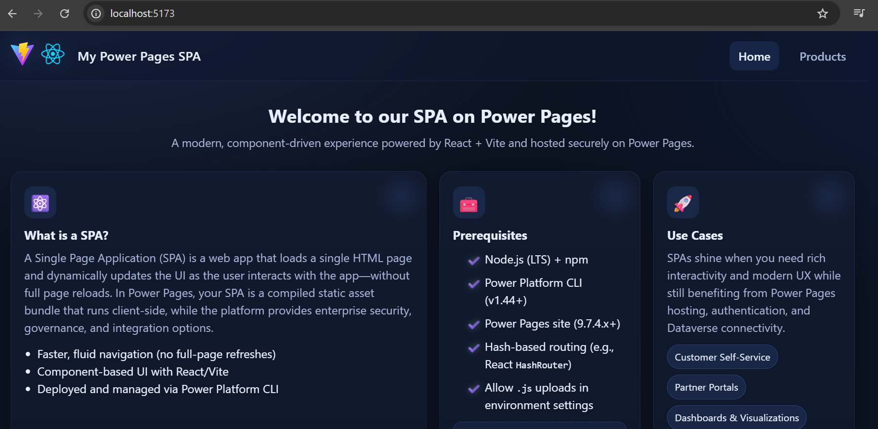Click checkmark beside Power Platform CLI

(x=473, y=284)
